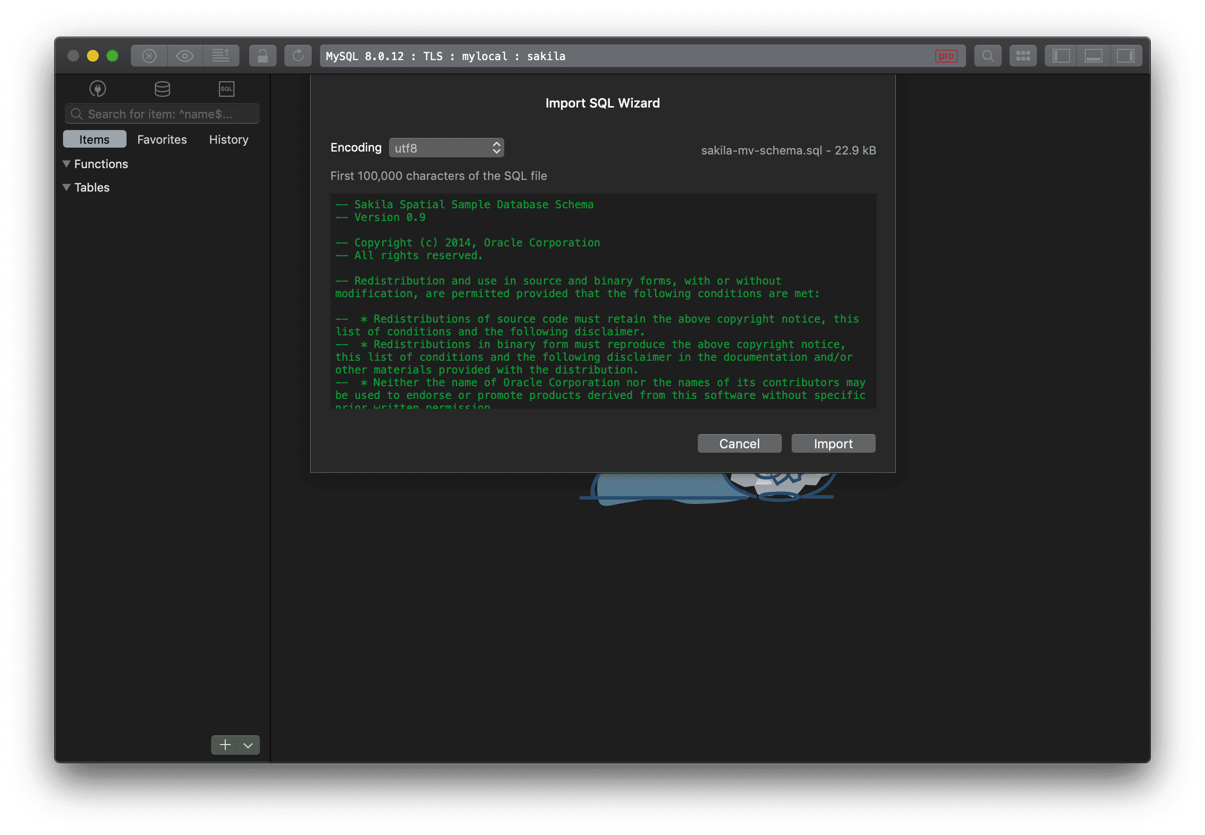Switch to the History tab

point(229,139)
